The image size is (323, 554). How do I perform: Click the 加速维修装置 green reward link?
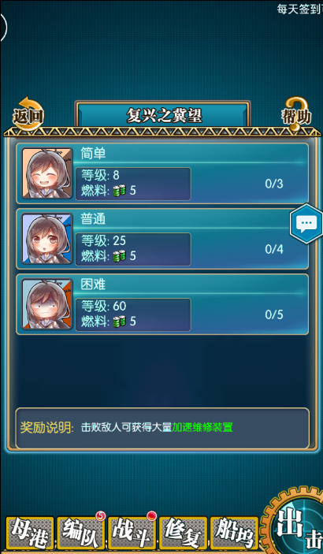[x=202, y=427]
